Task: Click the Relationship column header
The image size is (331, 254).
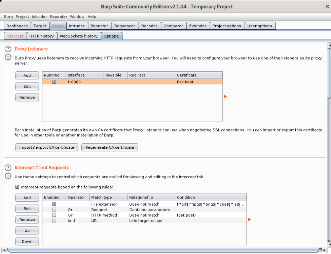Action: coord(151,197)
